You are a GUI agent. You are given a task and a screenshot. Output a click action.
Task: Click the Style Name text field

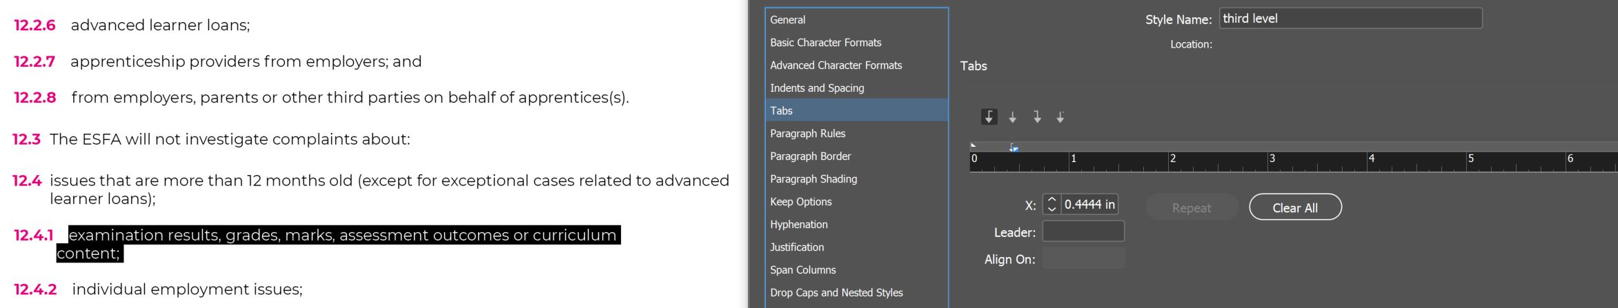tap(1350, 19)
